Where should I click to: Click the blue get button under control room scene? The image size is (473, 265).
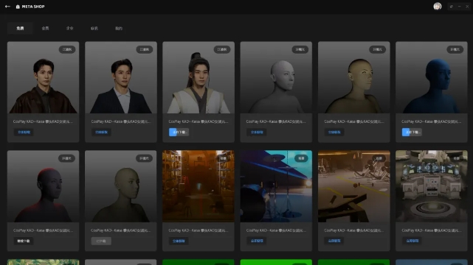(x=412, y=241)
